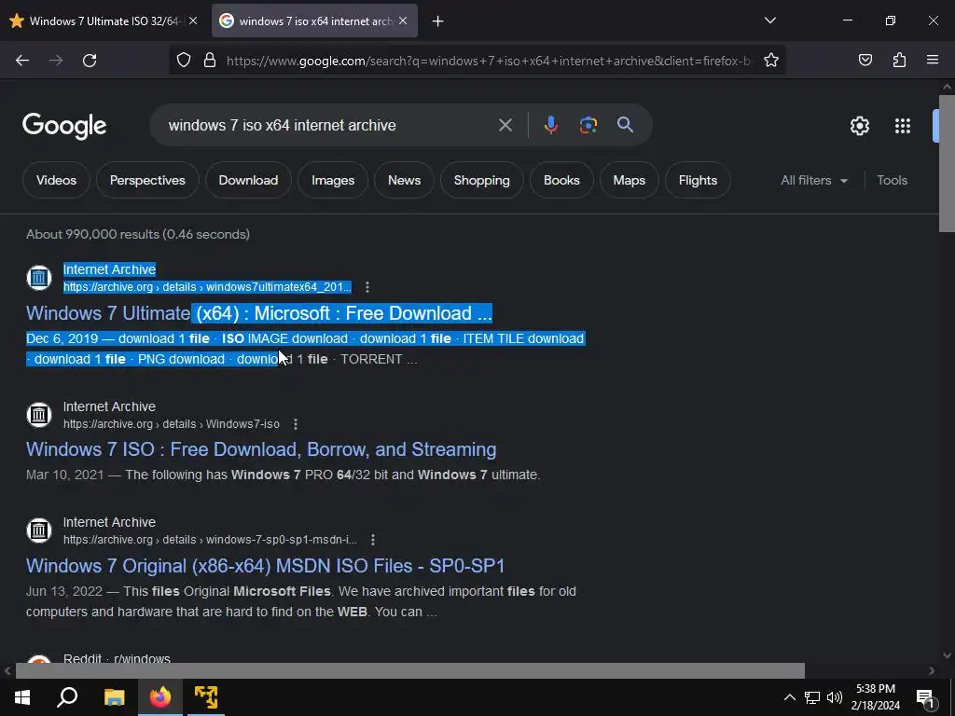Open options for Windows7-iso result

pos(296,424)
